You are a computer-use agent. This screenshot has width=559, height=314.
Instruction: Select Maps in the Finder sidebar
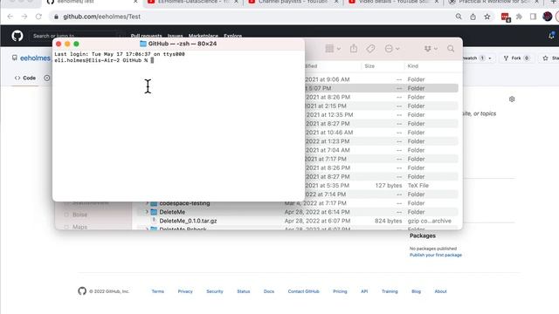pos(79,227)
